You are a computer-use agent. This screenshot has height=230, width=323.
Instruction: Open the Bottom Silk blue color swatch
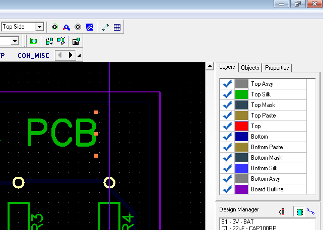[241, 168]
